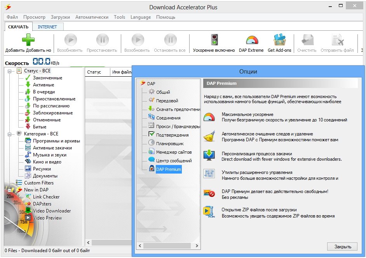Click the green plus Add download icon
366x258 pixels.
tap(28, 40)
